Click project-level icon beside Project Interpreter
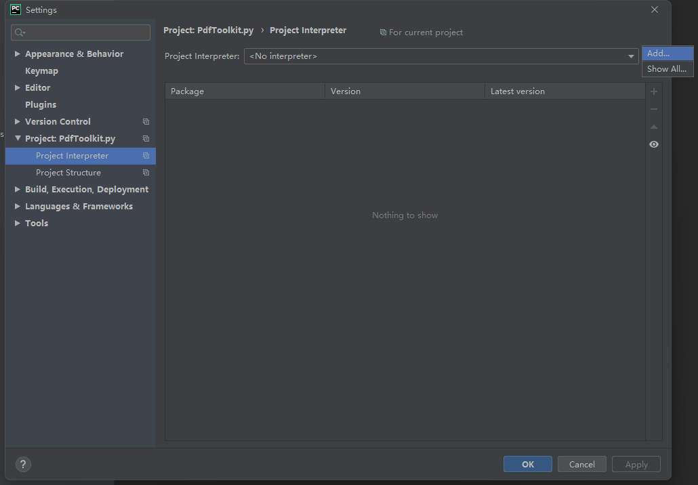The height and width of the screenshot is (485, 698). [x=146, y=156]
